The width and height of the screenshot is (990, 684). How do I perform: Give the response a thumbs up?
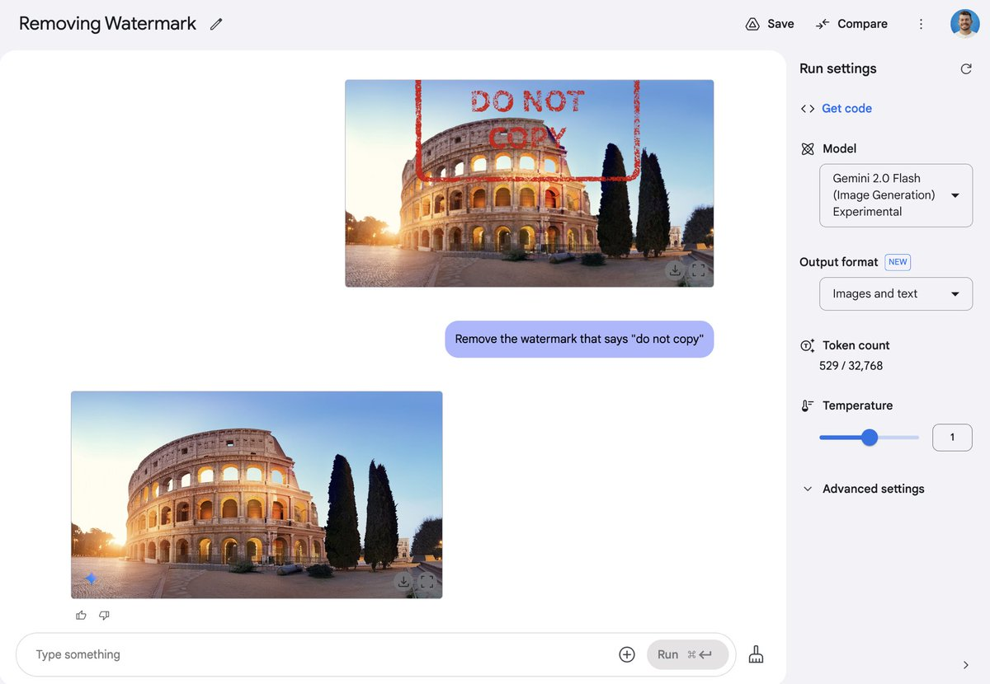(x=81, y=615)
